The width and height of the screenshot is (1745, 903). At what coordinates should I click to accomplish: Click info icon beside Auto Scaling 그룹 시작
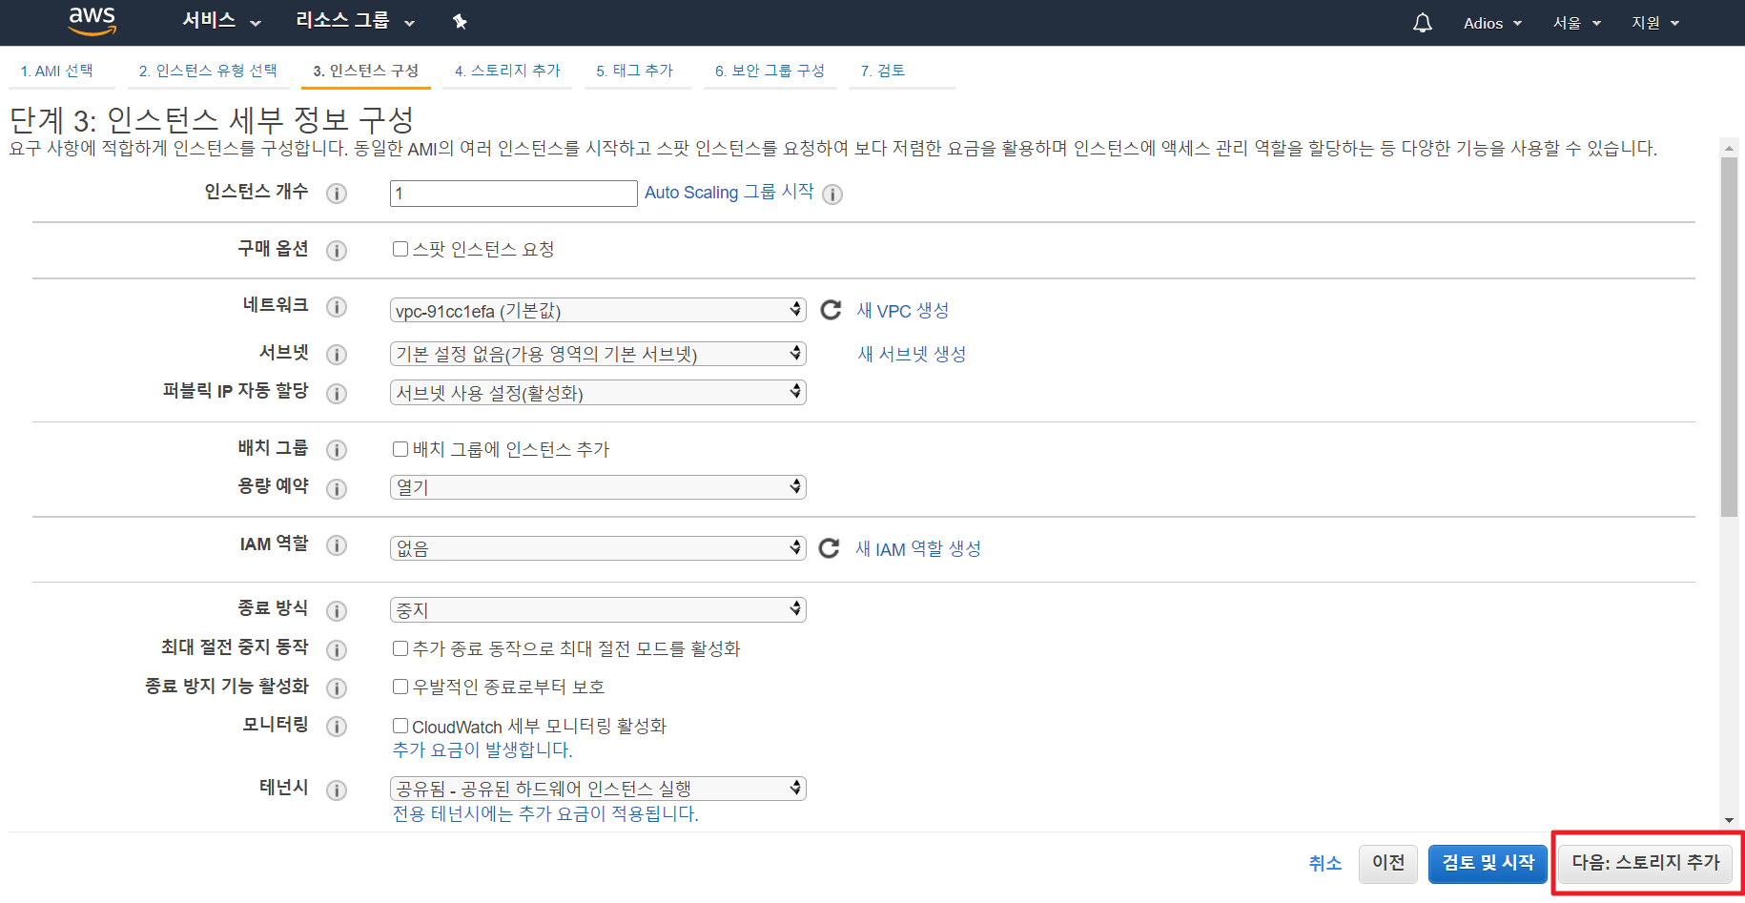[832, 195]
